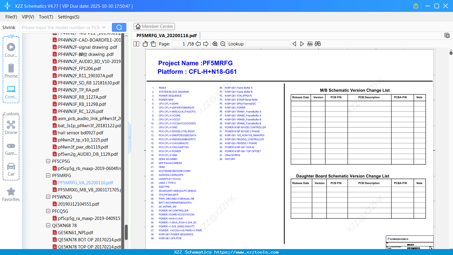This screenshot has height=255, width=453.
Task: Rotate the page counterclockwise
Action: 145,44
